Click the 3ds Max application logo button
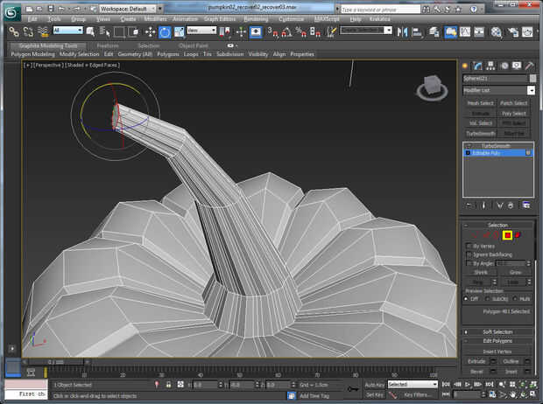The height and width of the screenshot is (404, 543). tap(11, 11)
